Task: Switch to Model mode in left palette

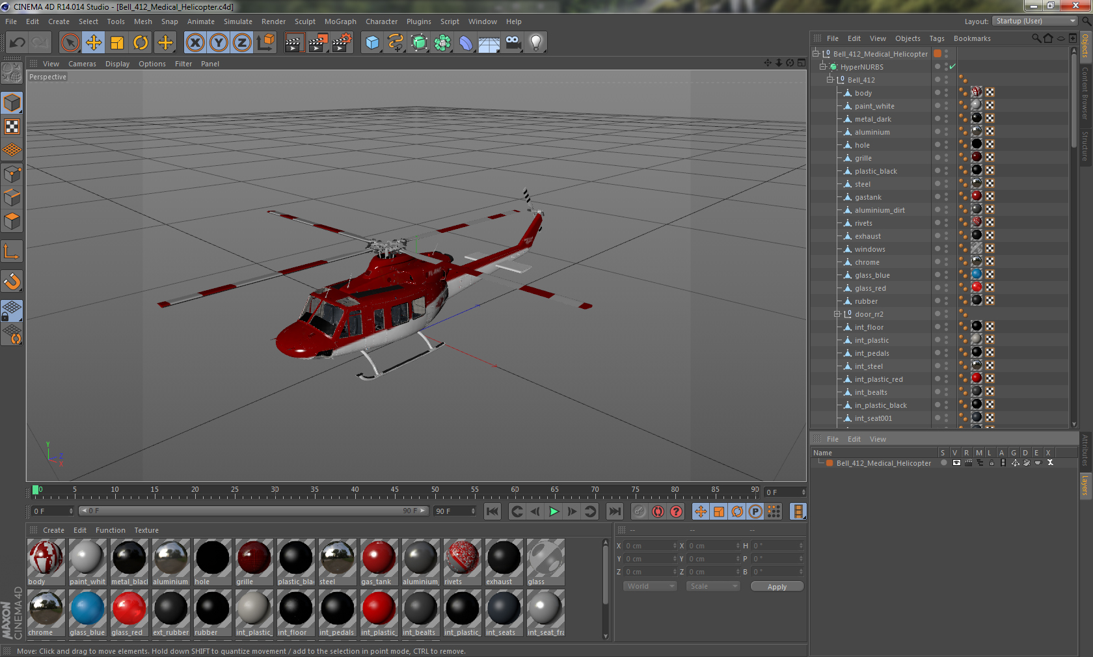Action: coord(12,103)
